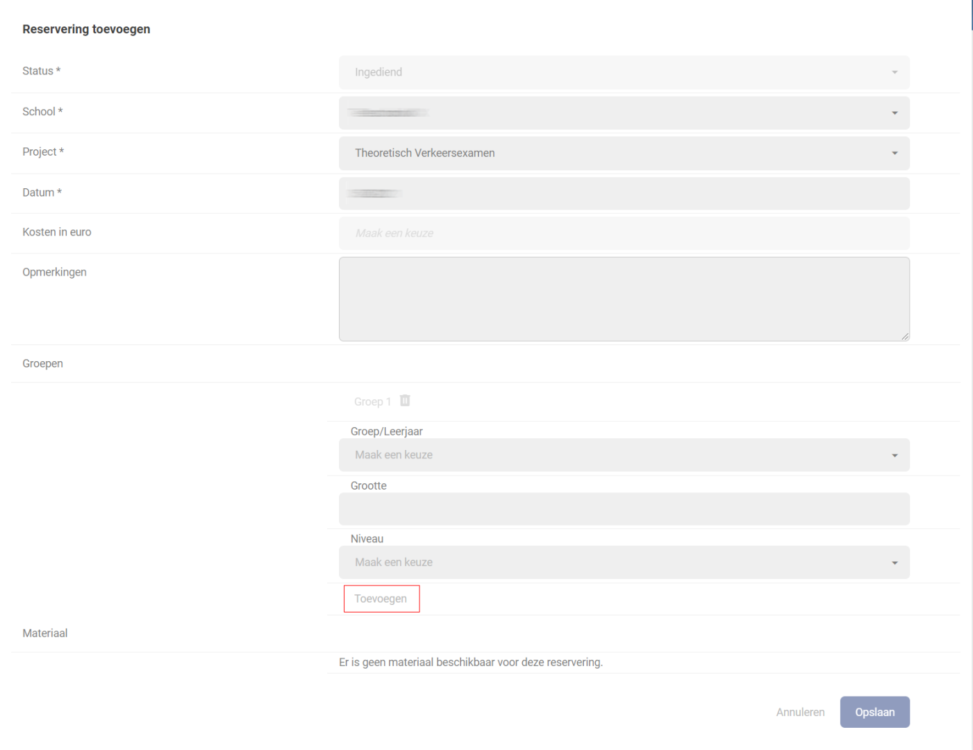The image size is (973, 750).
Task: Delete Groep 1 with the trash icon
Action: (x=405, y=401)
